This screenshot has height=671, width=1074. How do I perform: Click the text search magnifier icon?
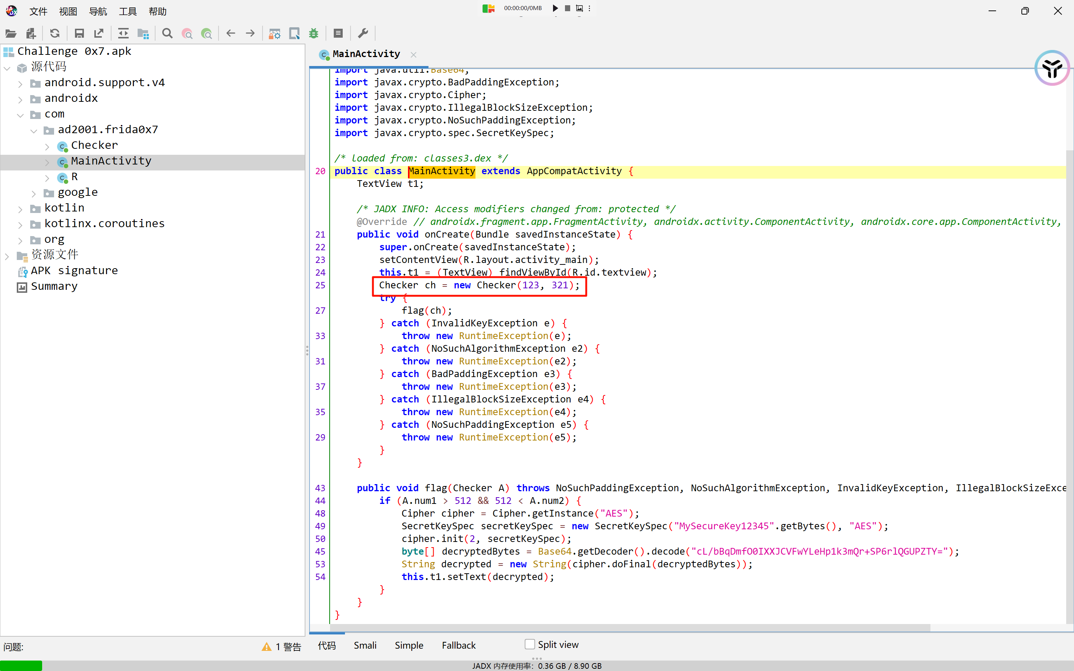(x=167, y=33)
